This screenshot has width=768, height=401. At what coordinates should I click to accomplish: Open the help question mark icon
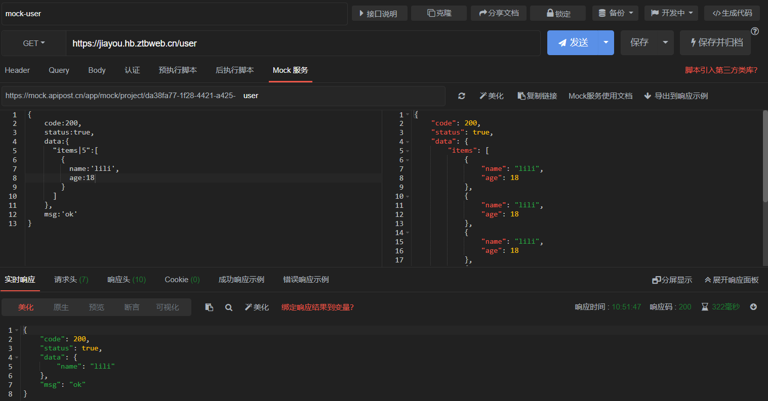coord(755,31)
